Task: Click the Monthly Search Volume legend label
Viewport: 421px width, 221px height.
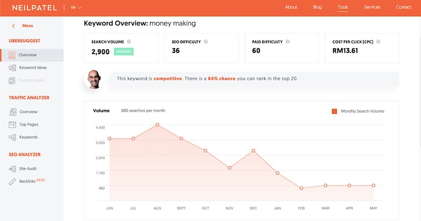Action: 363,111
